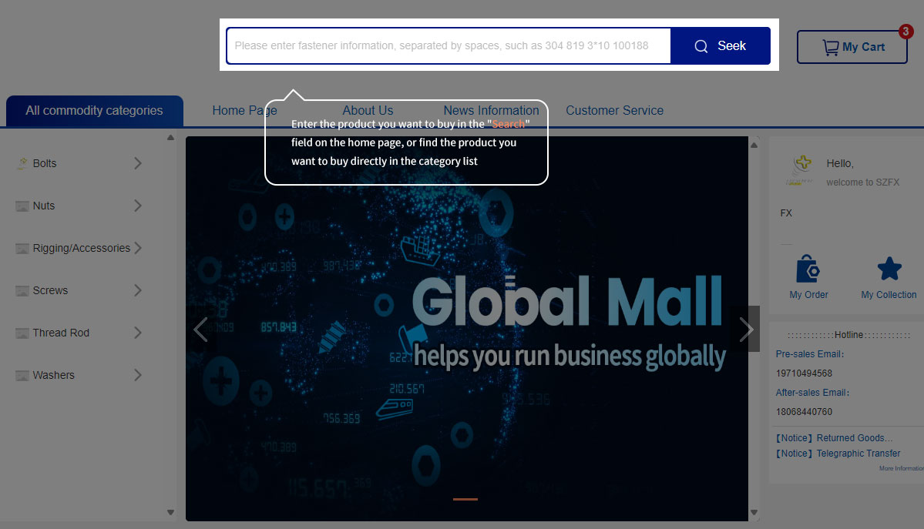
Task: Click the Thread Rod category icon
Action: coord(22,333)
